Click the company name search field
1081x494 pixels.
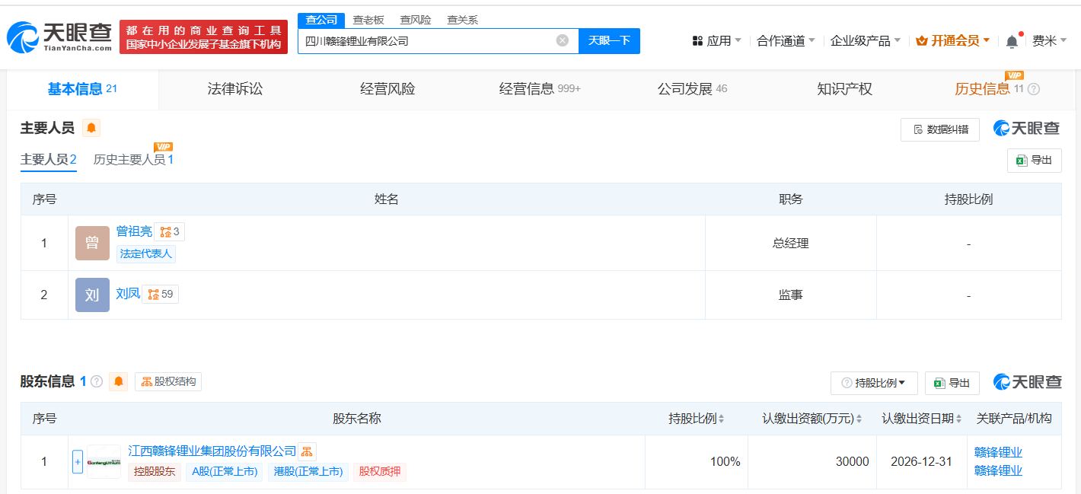coord(426,41)
